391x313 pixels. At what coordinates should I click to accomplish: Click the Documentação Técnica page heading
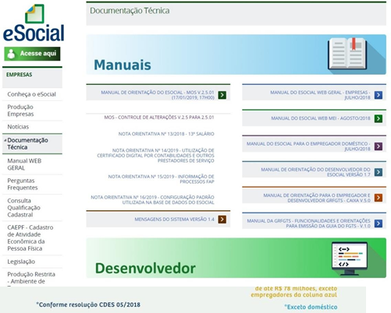(130, 11)
